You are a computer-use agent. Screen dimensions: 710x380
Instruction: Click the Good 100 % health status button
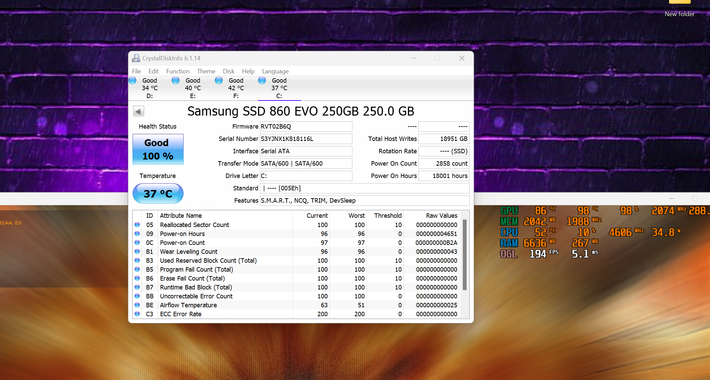pos(158,149)
